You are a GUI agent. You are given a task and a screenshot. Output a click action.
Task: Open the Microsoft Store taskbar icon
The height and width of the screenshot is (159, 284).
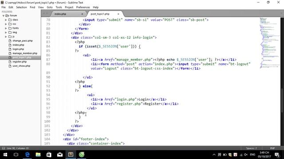(x=49, y=155)
